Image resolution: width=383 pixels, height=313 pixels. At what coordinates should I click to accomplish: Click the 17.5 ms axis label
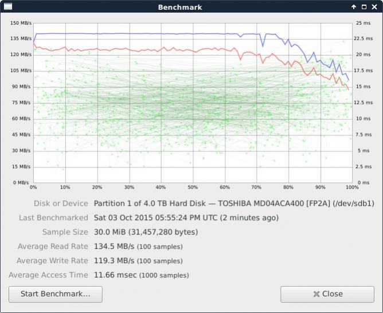(x=364, y=71)
